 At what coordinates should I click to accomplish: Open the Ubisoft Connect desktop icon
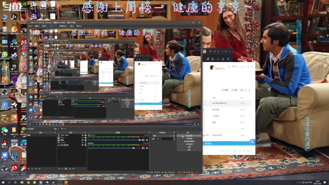point(24,106)
